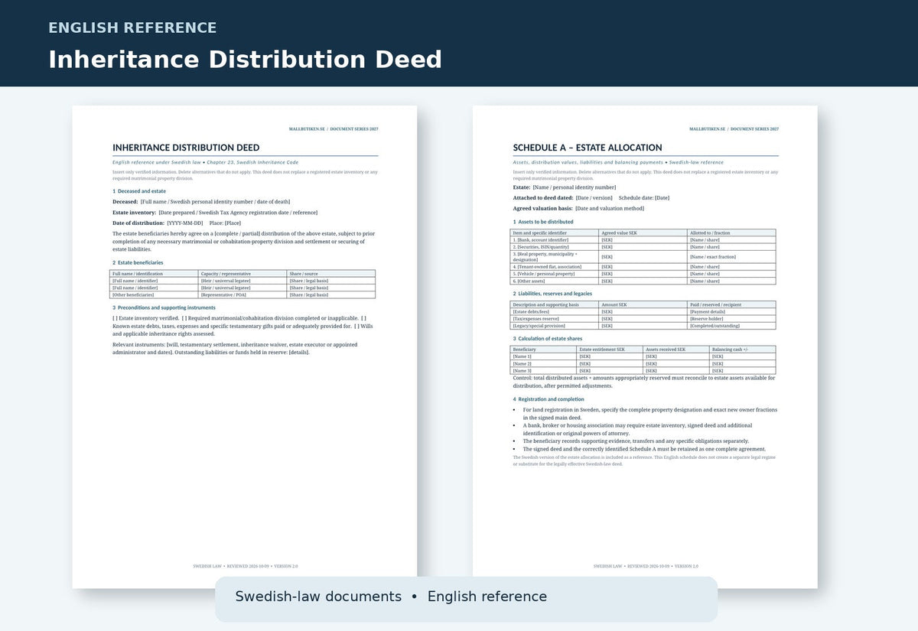Click the 'Relevant instruments:' paragraph

[235, 348]
